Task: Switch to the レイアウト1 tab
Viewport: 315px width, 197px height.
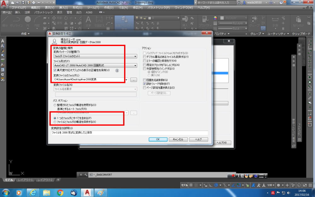Action: (25, 180)
